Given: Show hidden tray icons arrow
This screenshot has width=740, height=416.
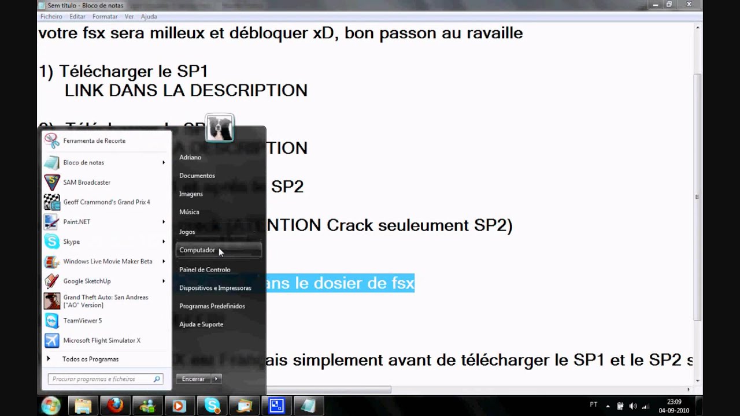Looking at the screenshot, I should (x=609, y=406).
